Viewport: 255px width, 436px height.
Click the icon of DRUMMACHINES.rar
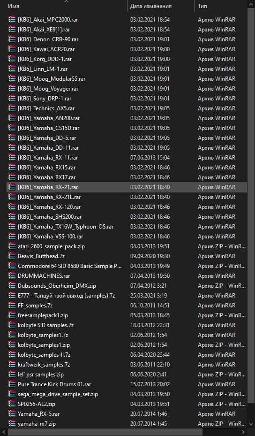[x=12, y=276]
